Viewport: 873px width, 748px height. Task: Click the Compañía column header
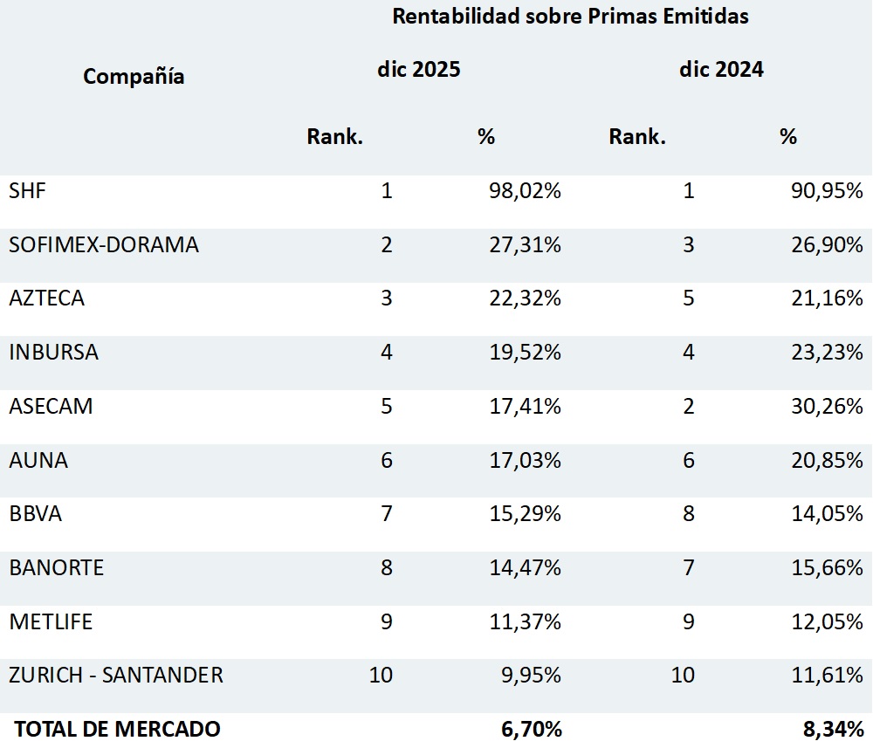point(134,77)
